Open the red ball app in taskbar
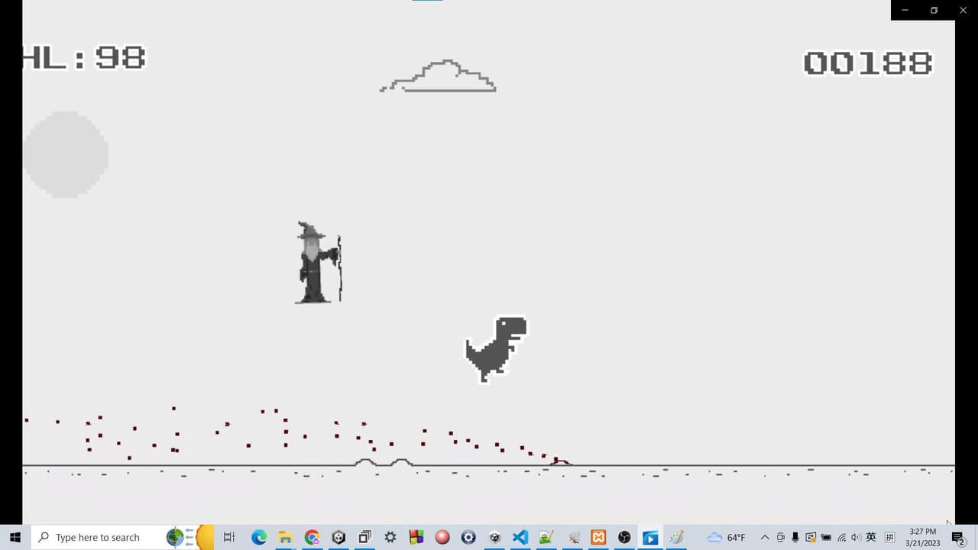 click(442, 537)
